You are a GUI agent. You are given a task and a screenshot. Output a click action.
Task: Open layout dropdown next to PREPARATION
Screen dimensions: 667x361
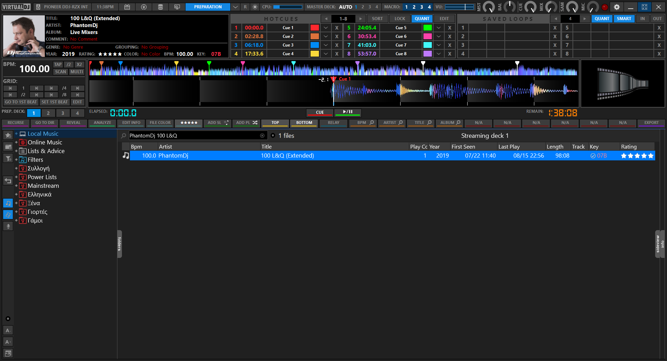point(236,7)
